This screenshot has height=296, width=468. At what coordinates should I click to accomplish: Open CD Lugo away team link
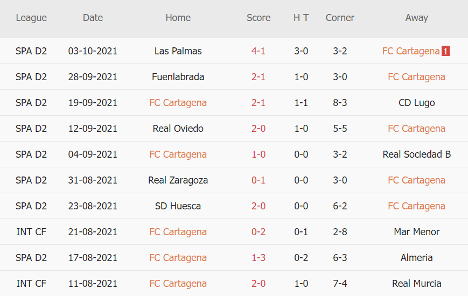coord(416,103)
